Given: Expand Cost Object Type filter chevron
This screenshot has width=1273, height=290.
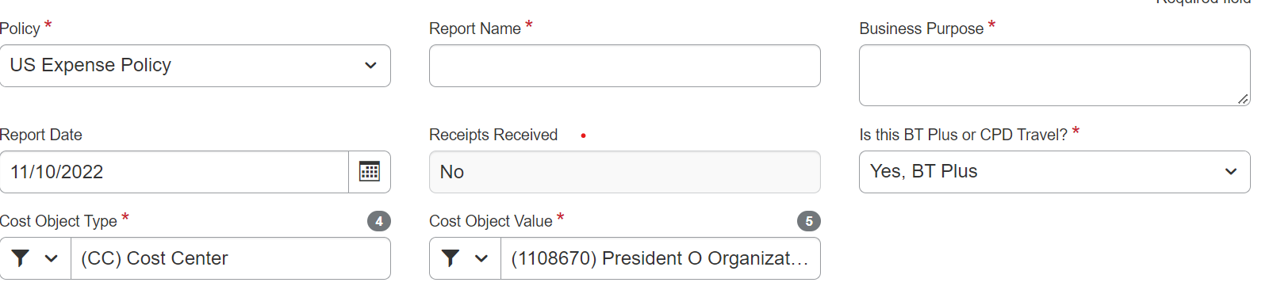Looking at the screenshot, I should coord(52,258).
